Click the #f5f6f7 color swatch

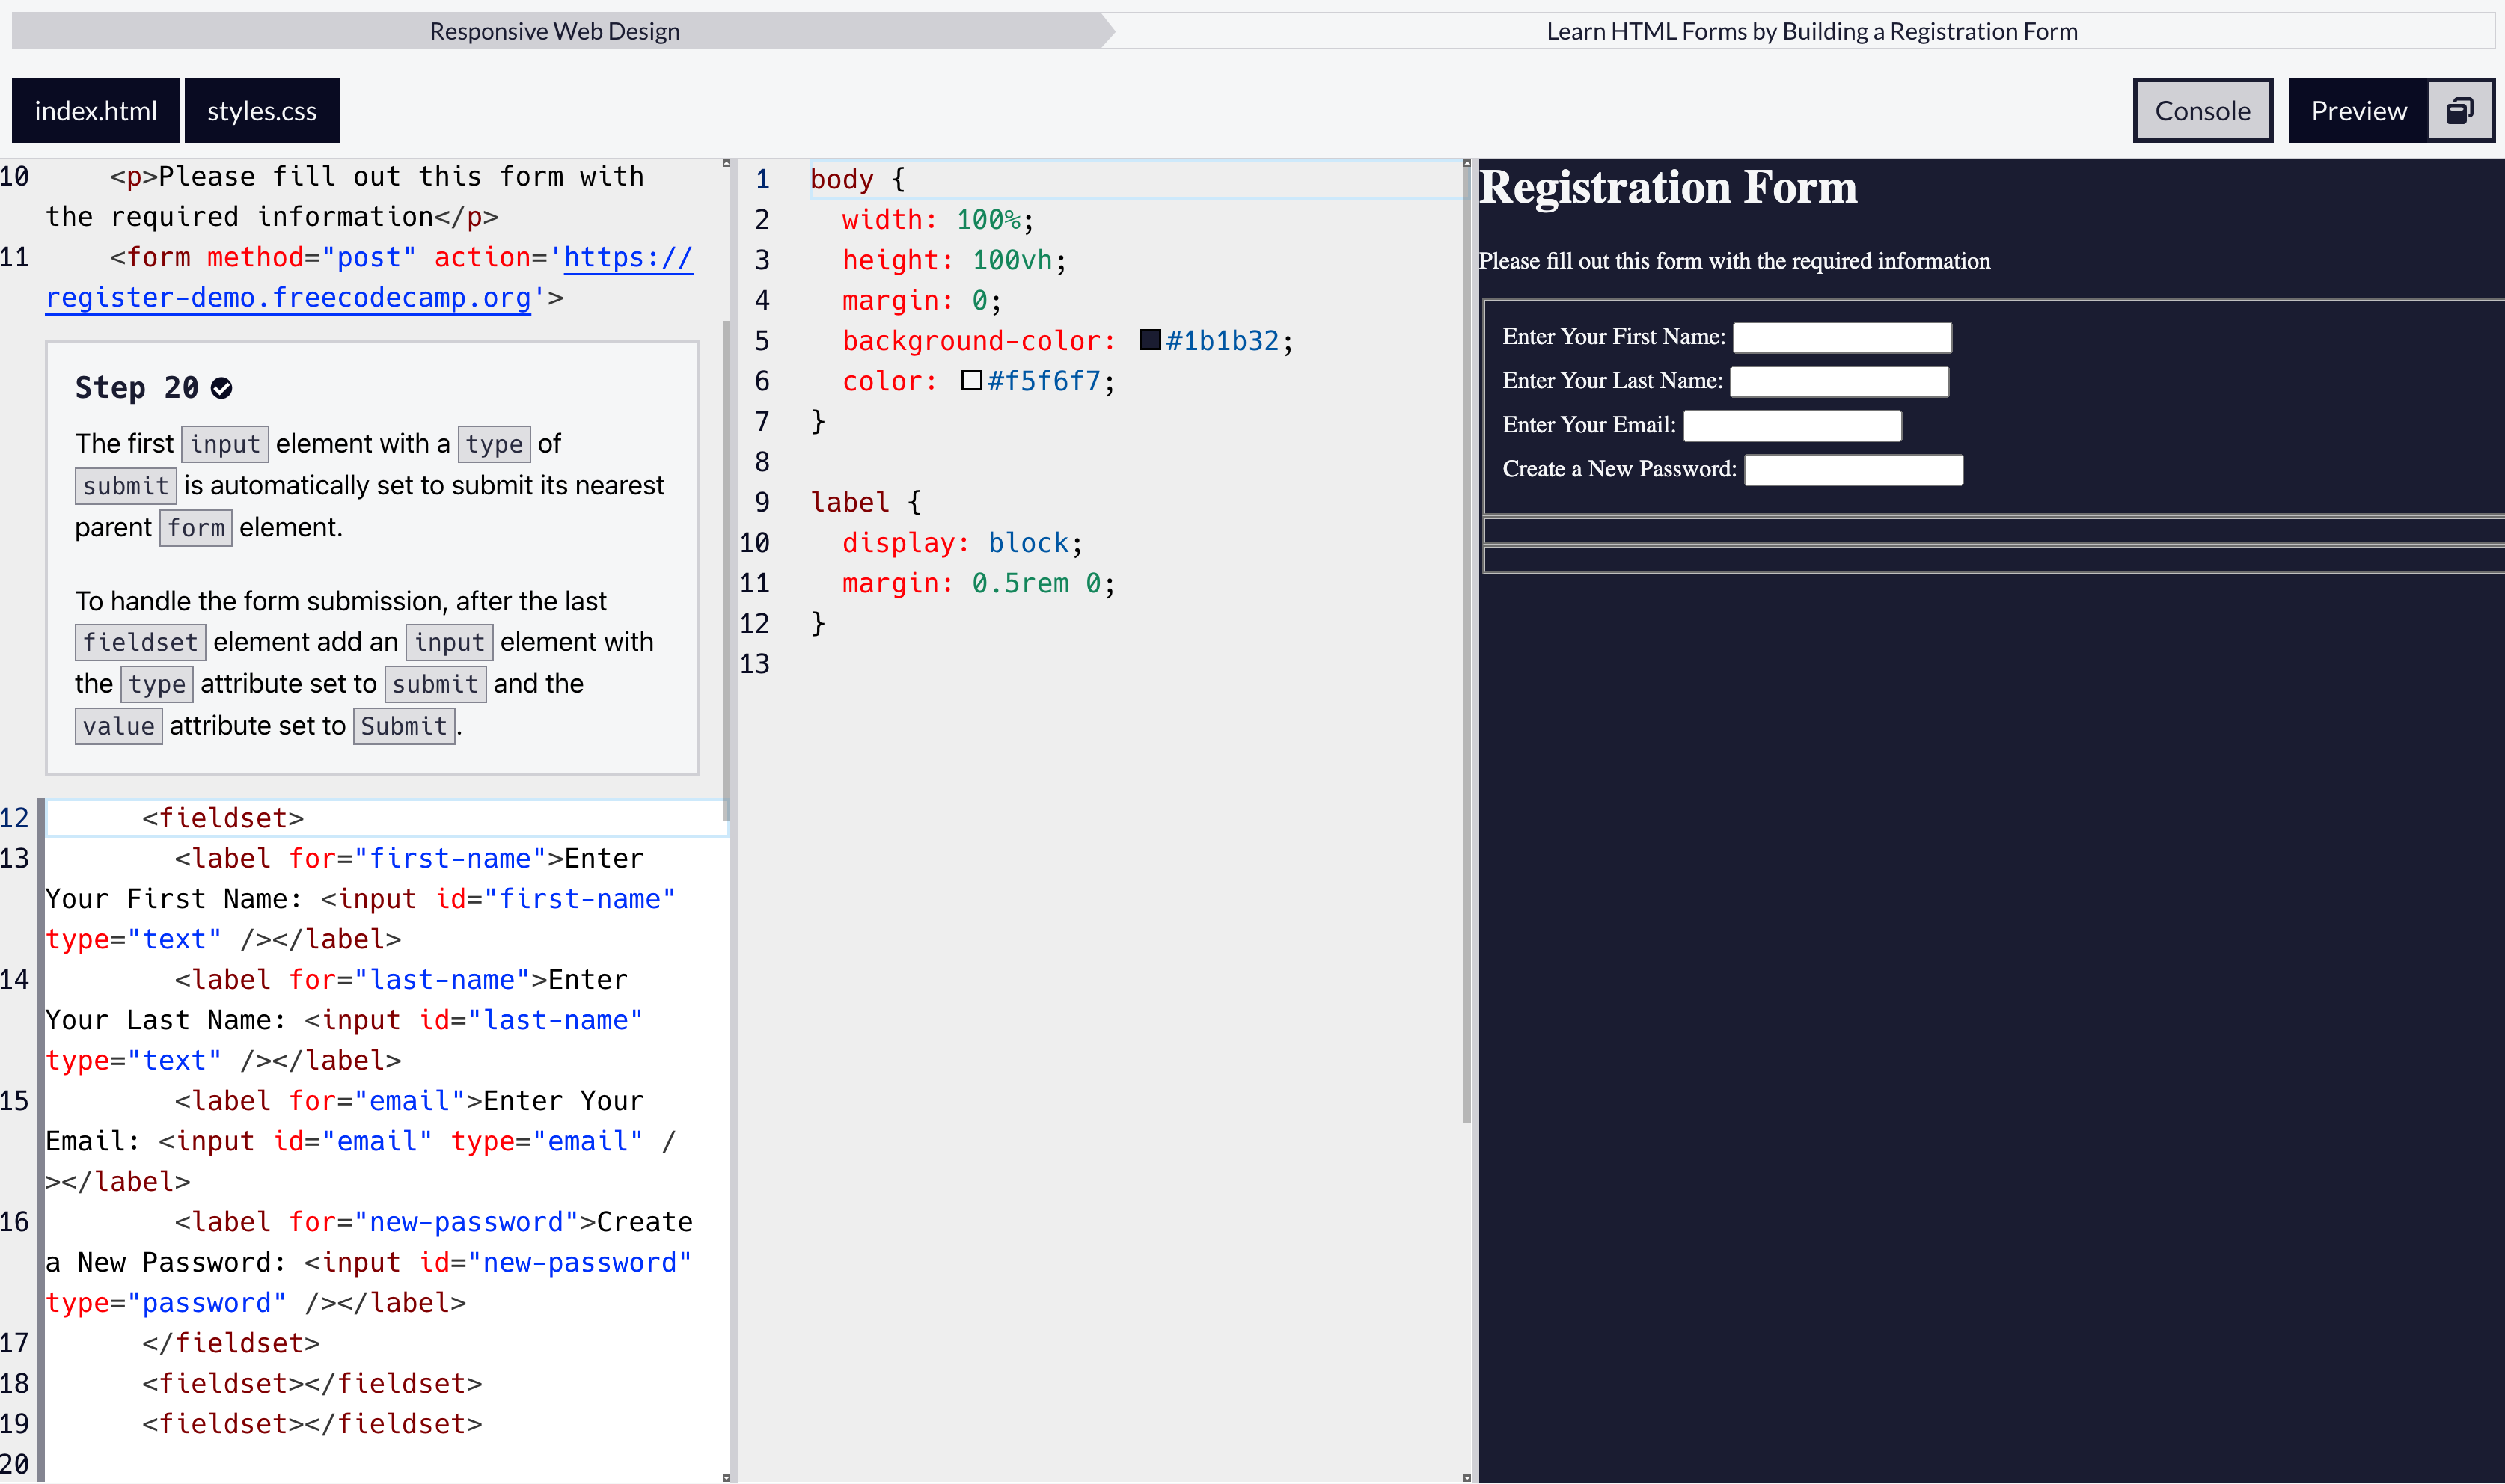pyautogui.click(x=971, y=380)
